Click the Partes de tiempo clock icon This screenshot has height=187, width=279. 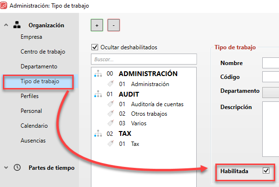(x=17, y=167)
